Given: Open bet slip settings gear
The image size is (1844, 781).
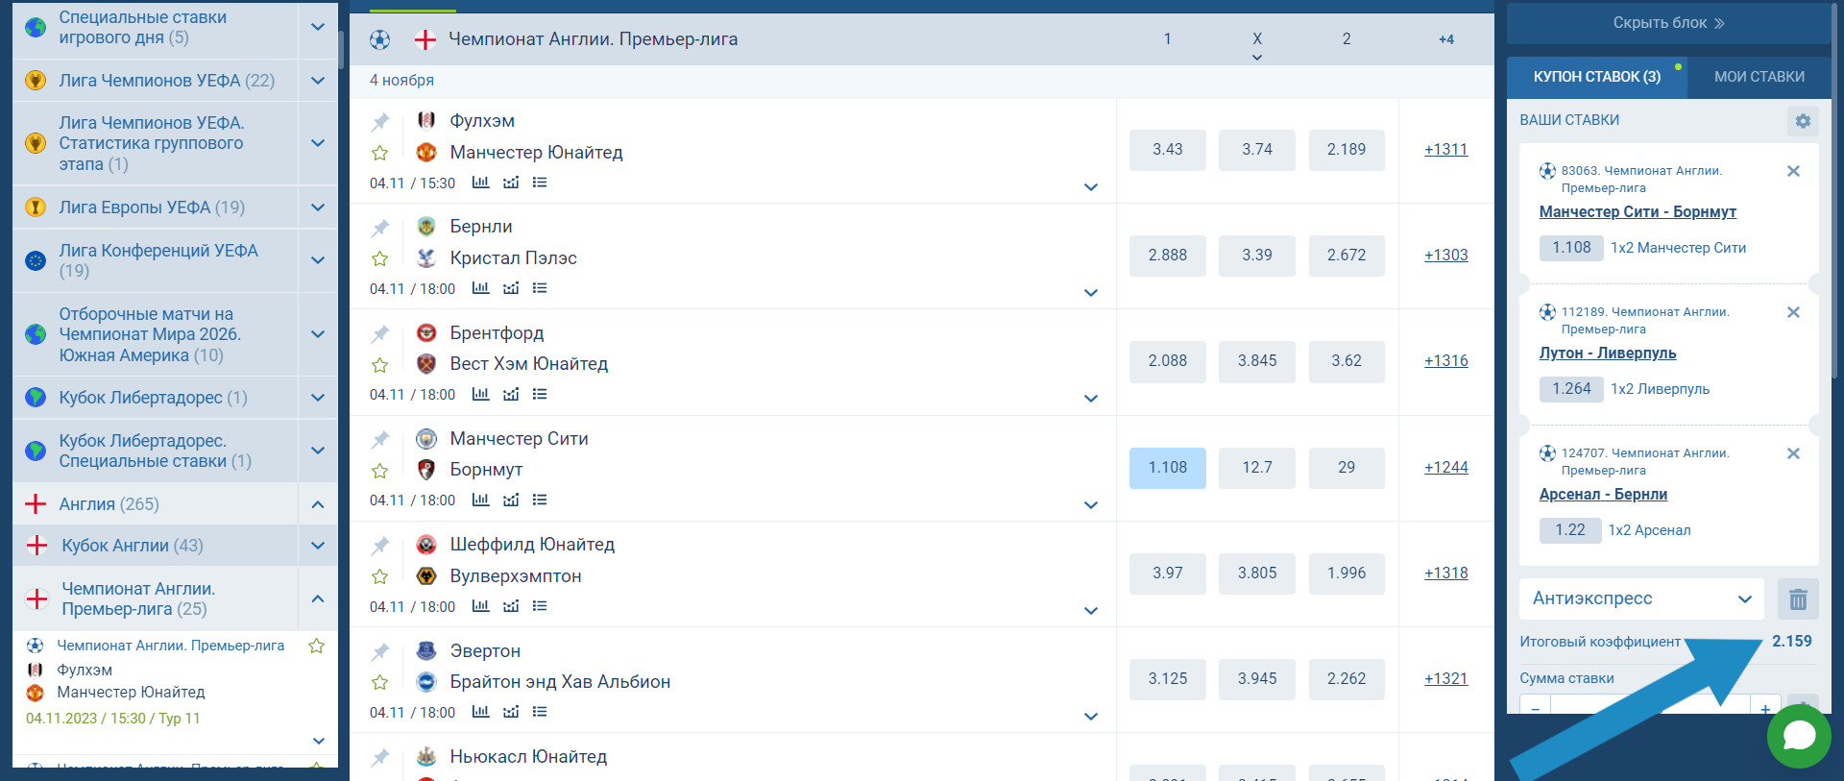Looking at the screenshot, I should (x=1803, y=121).
